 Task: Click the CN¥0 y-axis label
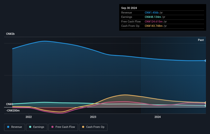(x=9, y=104)
